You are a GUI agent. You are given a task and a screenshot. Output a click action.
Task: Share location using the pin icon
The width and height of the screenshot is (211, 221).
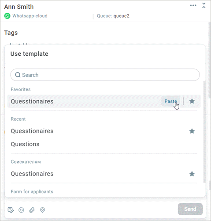tap(43, 210)
